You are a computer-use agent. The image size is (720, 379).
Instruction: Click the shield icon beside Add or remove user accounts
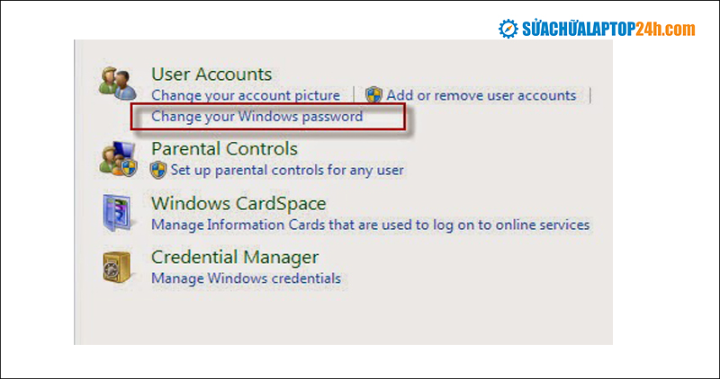374,95
